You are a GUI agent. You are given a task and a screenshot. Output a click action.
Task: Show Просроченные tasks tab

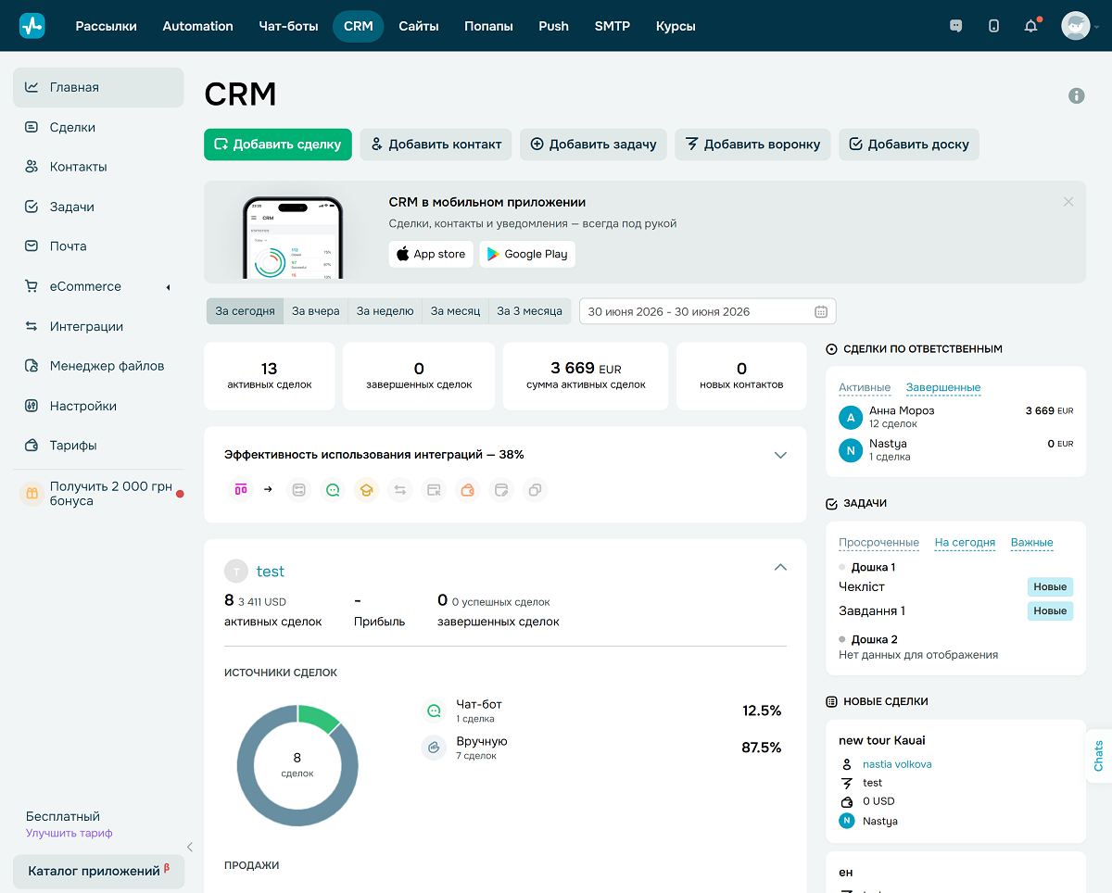coord(878,543)
